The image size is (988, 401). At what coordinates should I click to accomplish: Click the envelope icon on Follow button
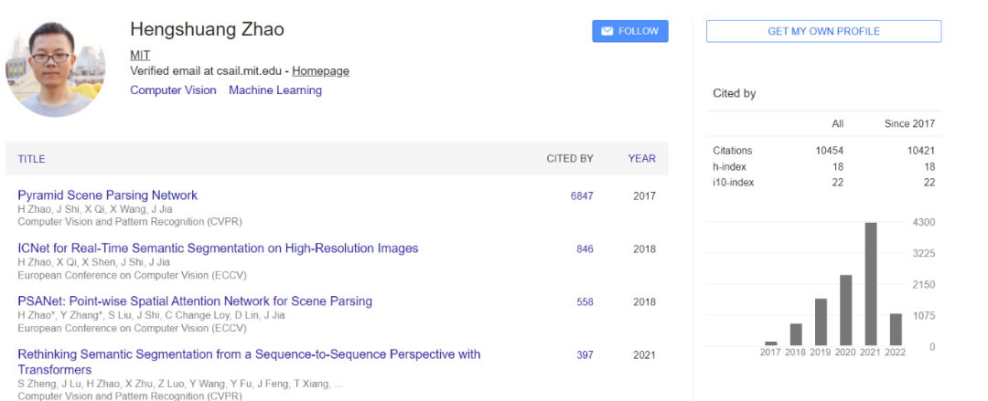point(607,31)
